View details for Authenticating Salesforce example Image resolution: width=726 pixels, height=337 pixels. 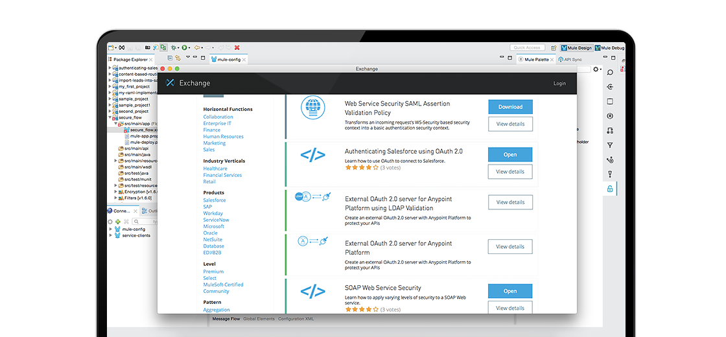[x=510, y=172]
